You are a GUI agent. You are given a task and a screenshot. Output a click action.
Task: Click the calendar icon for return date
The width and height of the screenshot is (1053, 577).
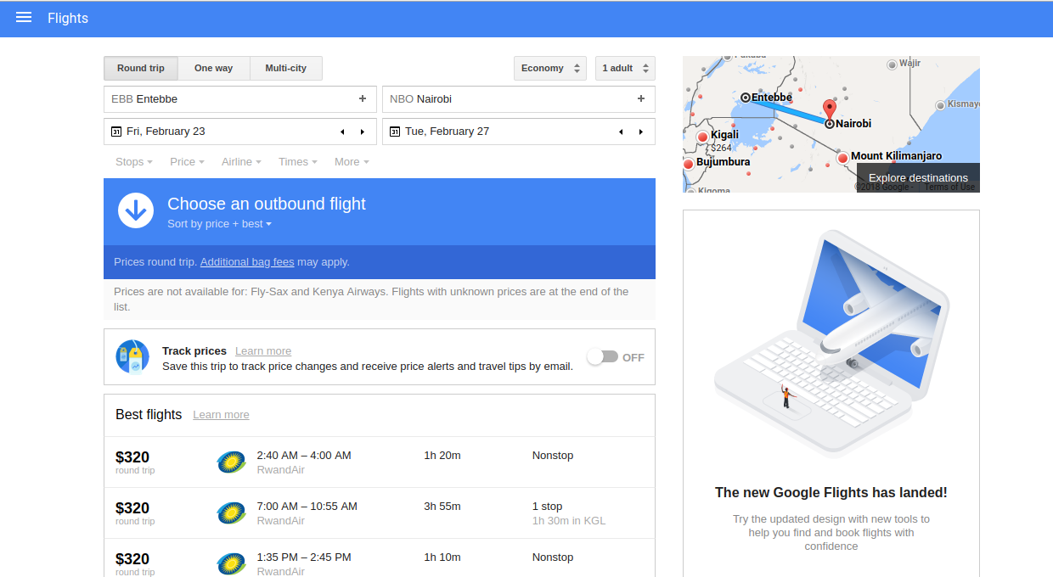pyautogui.click(x=395, y=132)
